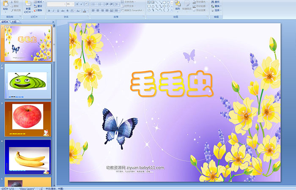This screenshot has height=190, width=296.
Task: Click the Distributed alignment icon
Action: [x=111, y=11]
